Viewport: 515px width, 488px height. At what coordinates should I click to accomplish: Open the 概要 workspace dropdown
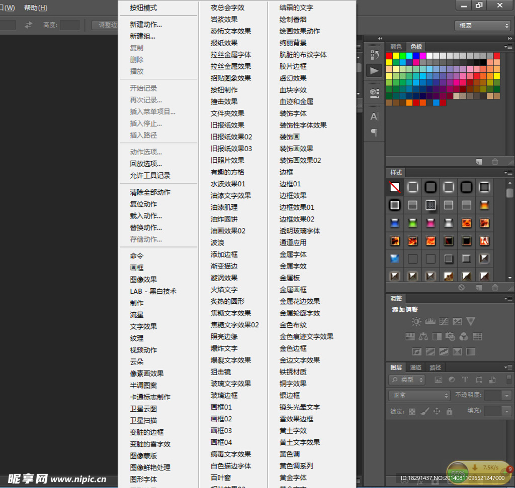tap(482, 26)
